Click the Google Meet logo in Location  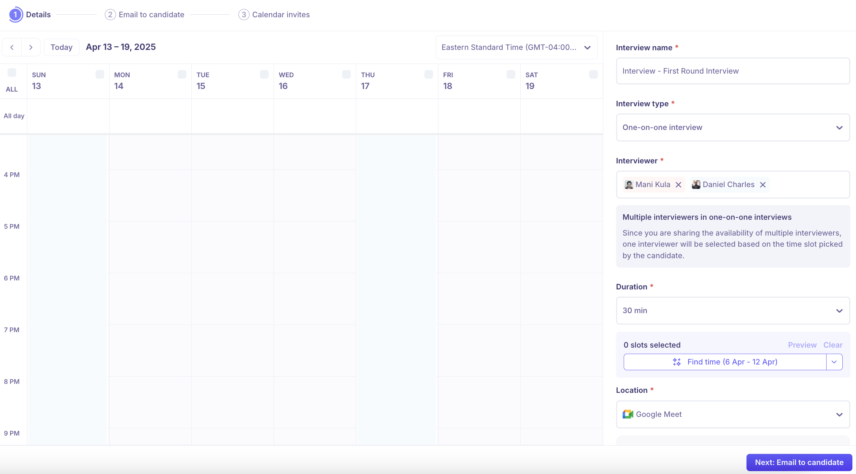tap(628, 414)
